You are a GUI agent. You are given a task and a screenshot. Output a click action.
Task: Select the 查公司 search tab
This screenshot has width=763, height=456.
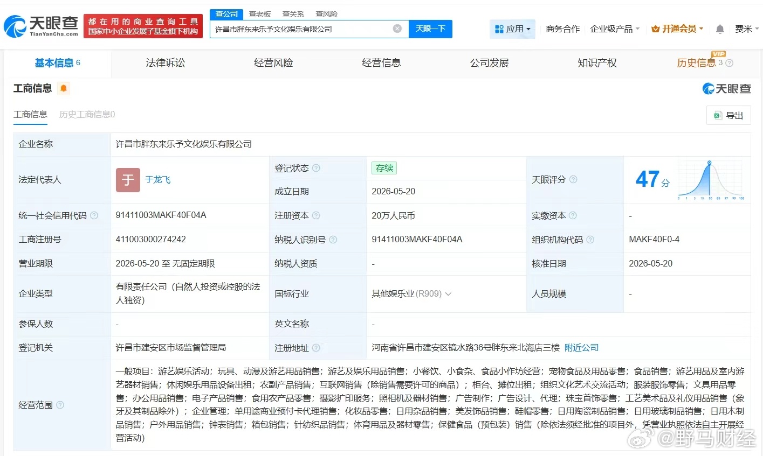(x=226, y=14)
